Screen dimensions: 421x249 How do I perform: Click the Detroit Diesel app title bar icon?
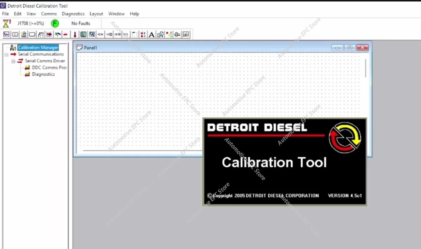tap(3, 6)
